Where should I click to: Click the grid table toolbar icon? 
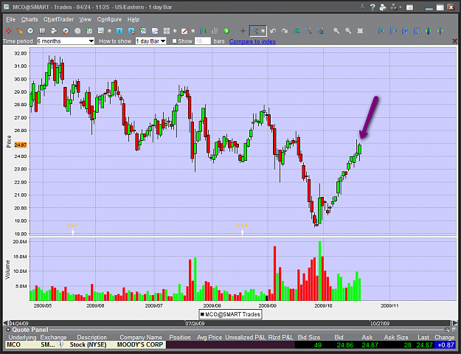(x=42, y=31)
